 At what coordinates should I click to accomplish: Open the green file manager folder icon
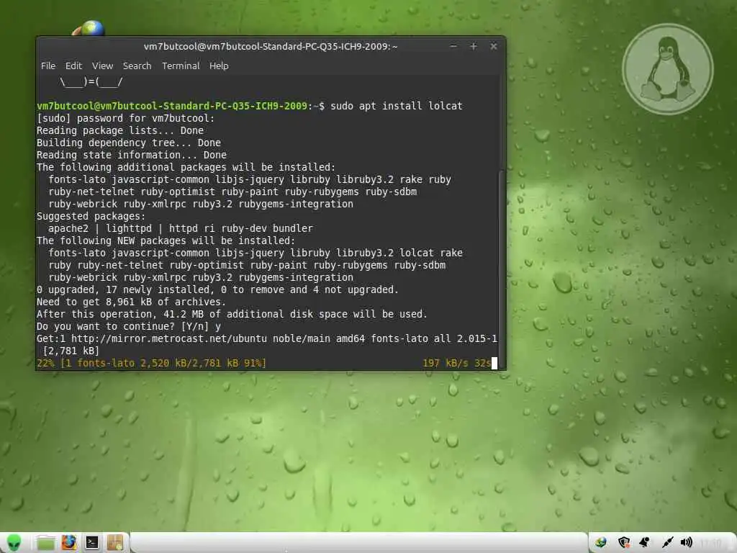pos(45,543)
